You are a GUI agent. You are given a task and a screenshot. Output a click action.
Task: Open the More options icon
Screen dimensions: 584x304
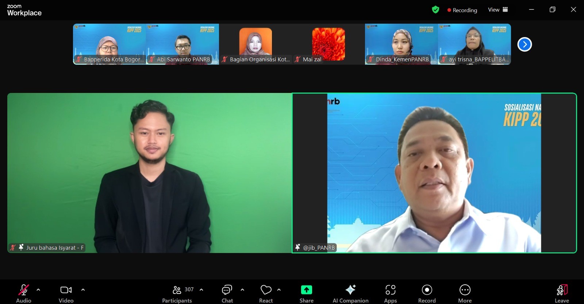click(465, 290)
